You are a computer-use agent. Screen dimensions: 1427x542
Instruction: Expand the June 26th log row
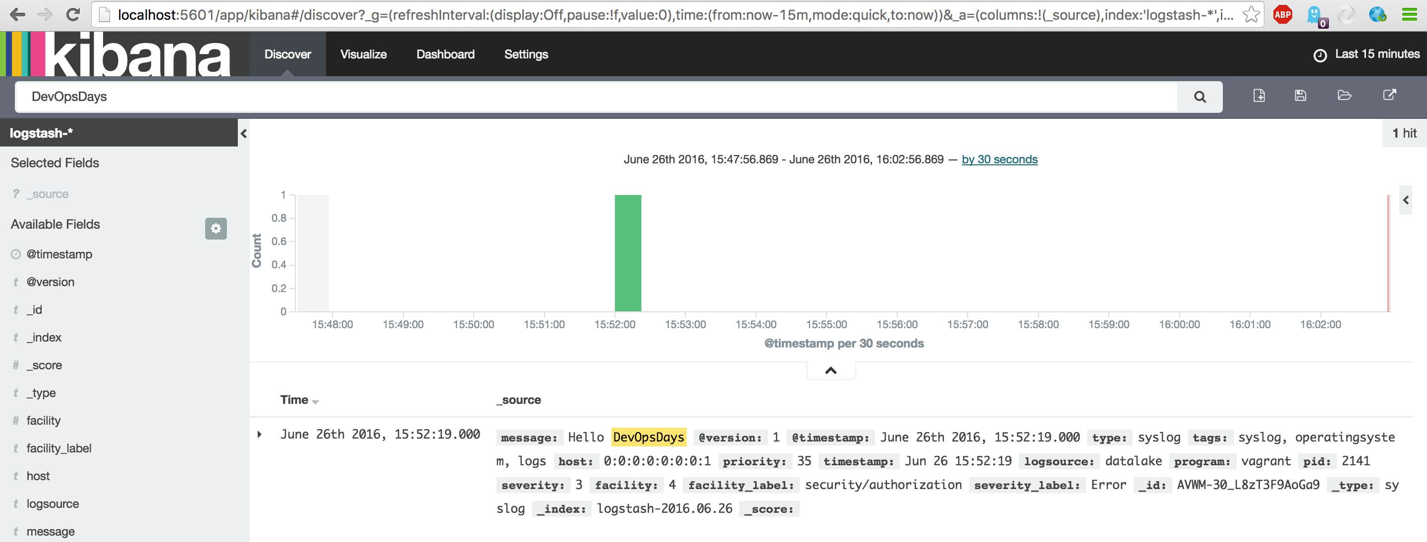259,434
